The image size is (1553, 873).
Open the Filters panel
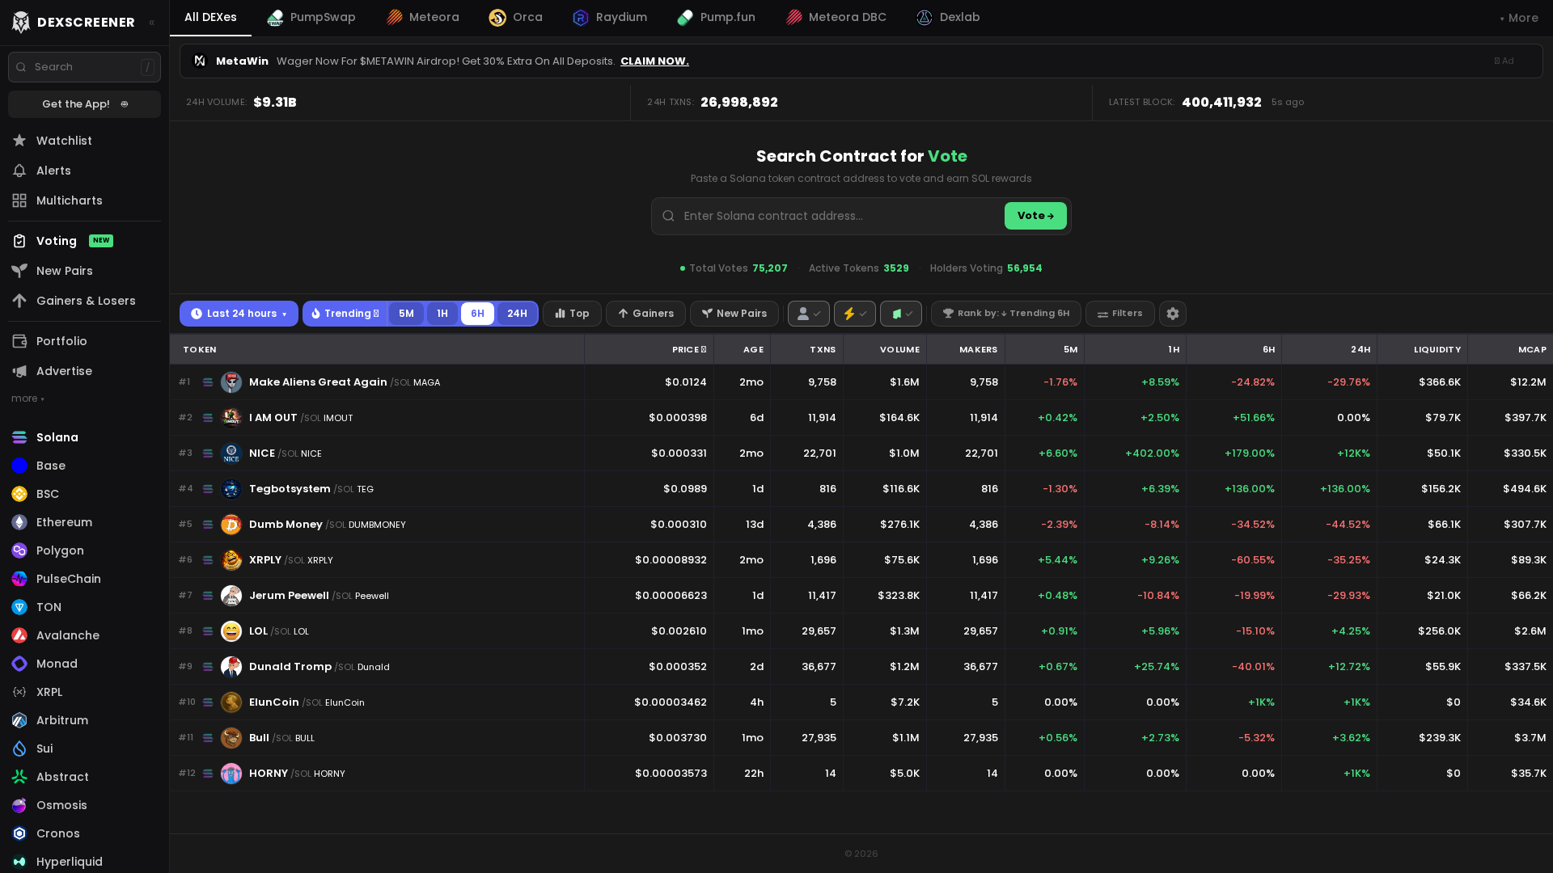[1120, 314]
